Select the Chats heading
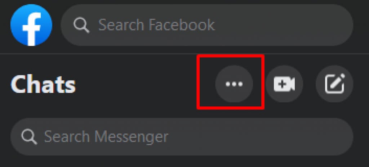This screenshot has width=369, height=167. pos(43,84)
